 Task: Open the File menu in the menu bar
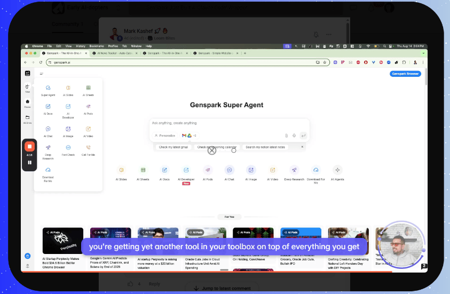[49, 46]
